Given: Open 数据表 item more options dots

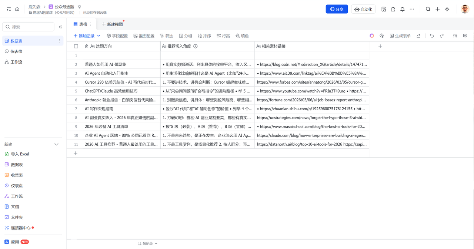Looking at the screenshot, I should (x=59, y=41).
